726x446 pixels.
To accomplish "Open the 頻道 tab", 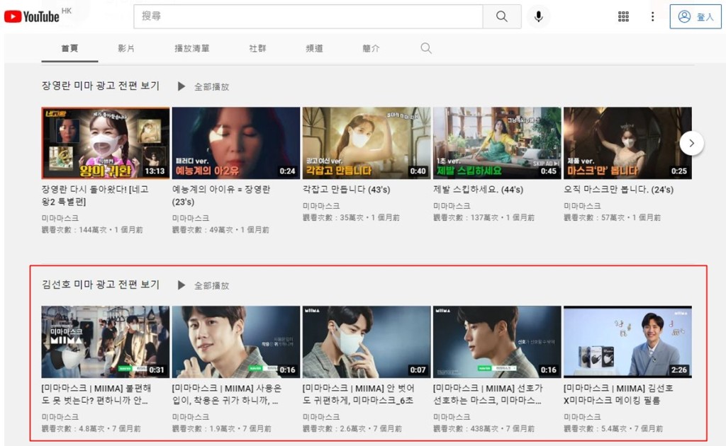I will pos(314,48).
